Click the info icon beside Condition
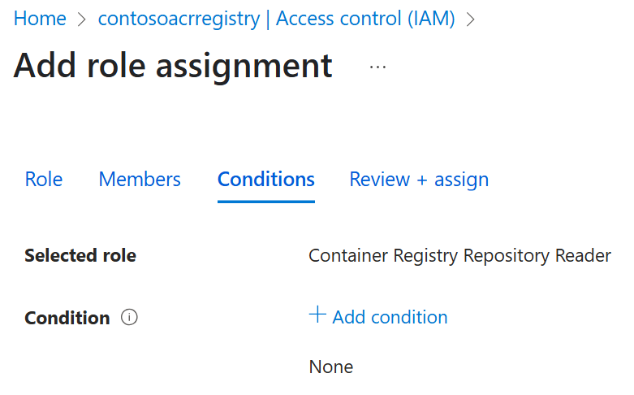The image size is (634, 395). 129,318
